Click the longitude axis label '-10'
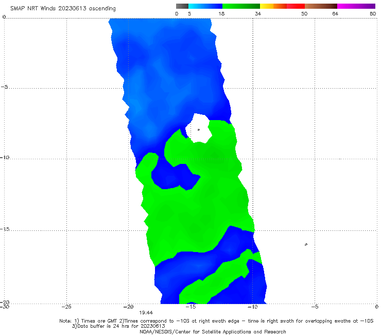The image size is (381, 335). [x=252, y=307]
